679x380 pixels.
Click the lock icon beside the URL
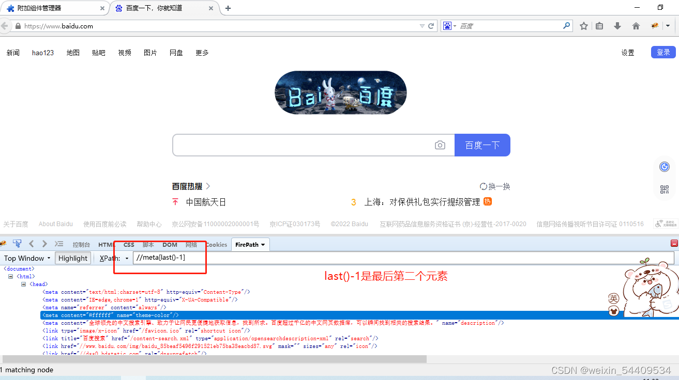pyautogui.click(x=18, y=26)
